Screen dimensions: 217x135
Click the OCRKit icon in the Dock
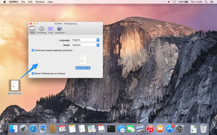click(x=101, y=129)
